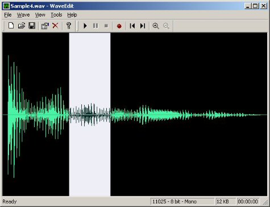The height and width of the screenshot is (207, 270).
Task: Open the Tools menu
Action: click(56, 15)
